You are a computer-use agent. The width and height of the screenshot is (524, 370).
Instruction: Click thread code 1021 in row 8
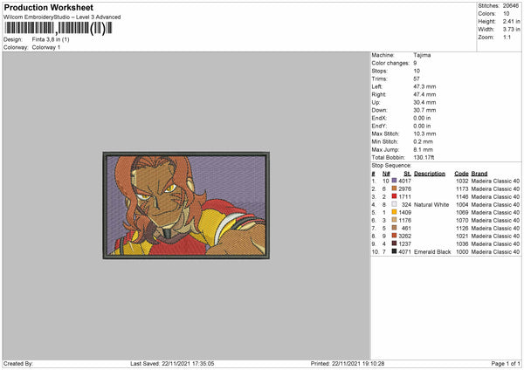coord(463,236)
